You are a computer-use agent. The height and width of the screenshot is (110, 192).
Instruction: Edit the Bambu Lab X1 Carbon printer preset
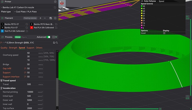tap(55, 7)
